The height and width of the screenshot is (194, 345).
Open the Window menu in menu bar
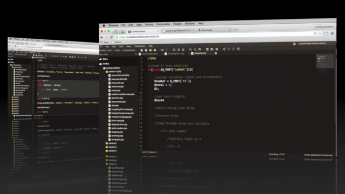point(189,24)
